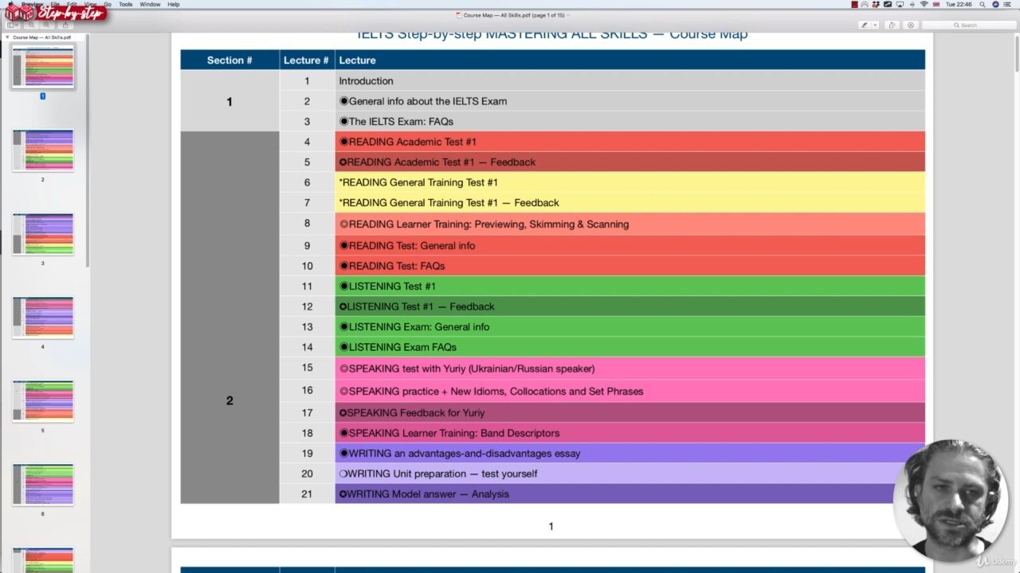Select page 6 thumbnail

(43, 485)
